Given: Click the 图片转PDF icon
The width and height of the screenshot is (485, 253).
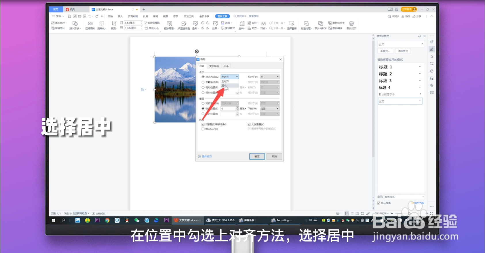Looking at the screenshot, I should point(320,23).
